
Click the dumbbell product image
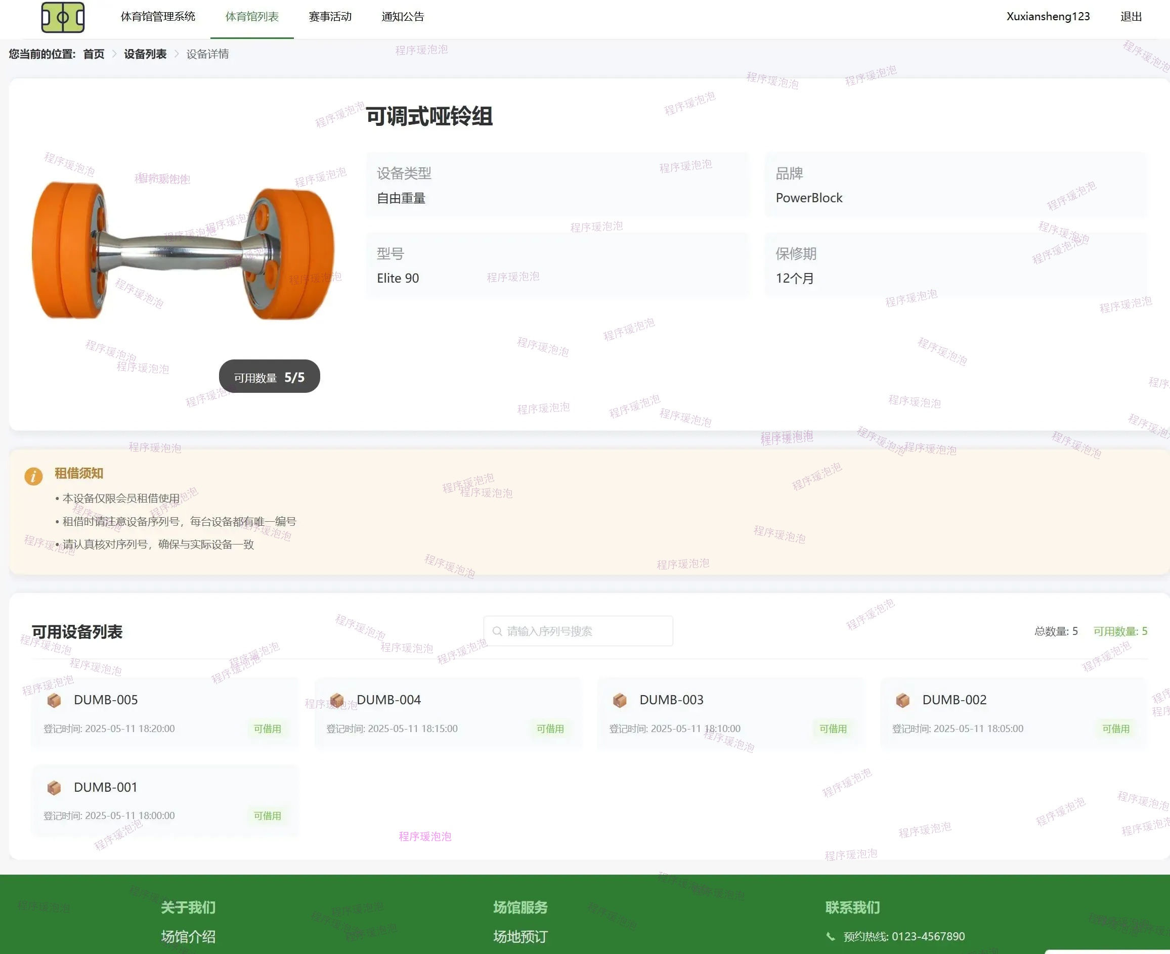183,251
